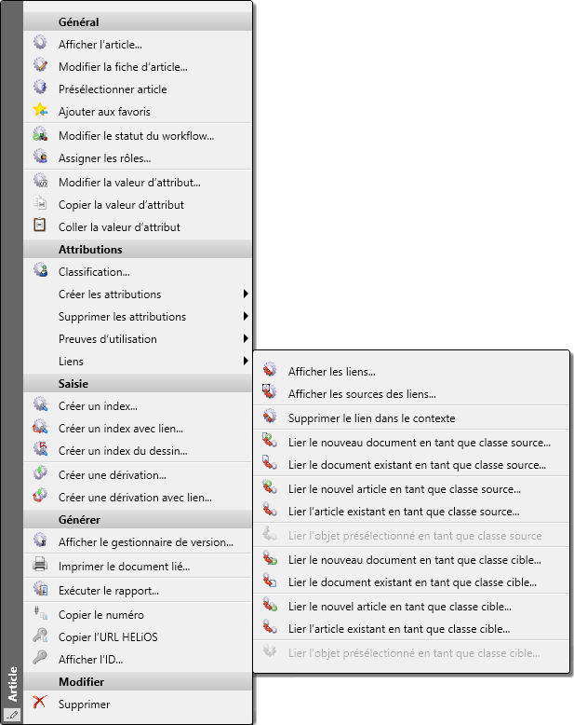The height and width of the screenshot is (725, 574).
Task: Choose Coller la valeur d'attribut
Action: point(138,226)
